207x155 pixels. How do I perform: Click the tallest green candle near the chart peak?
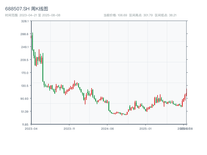33,41
